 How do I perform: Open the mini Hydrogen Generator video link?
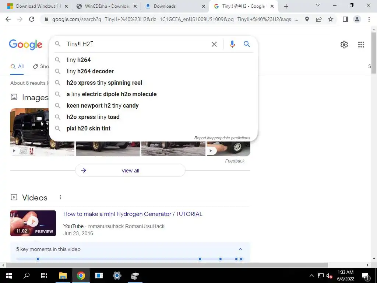tap(133, 214)
